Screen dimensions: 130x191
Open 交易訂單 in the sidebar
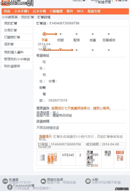17,30
